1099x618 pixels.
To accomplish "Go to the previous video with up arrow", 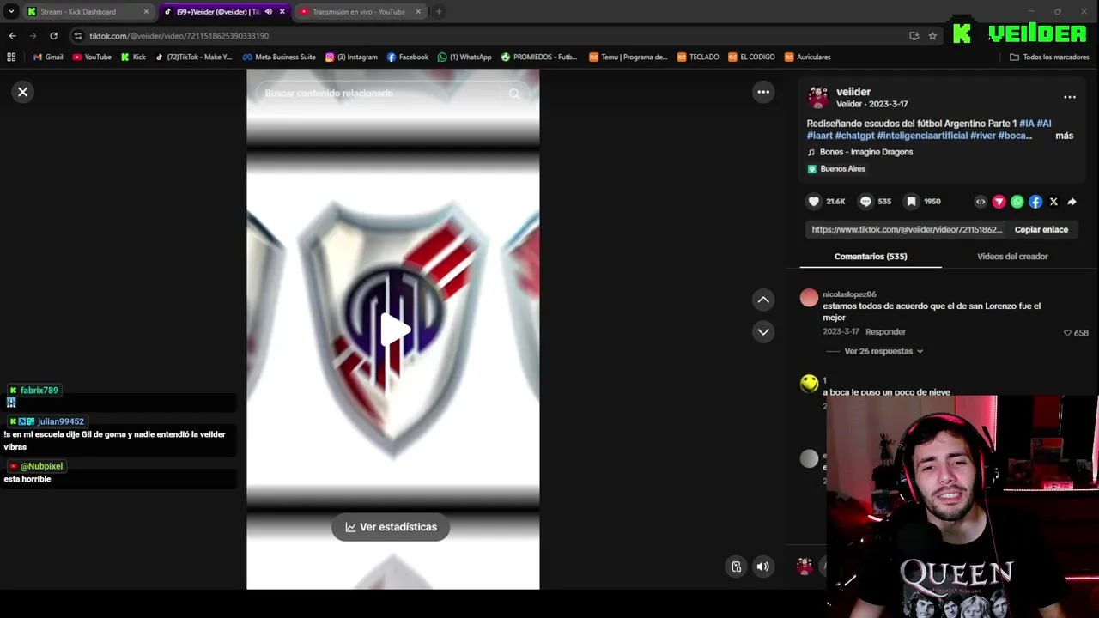I will pyautogui.click(x=763, y=300).
